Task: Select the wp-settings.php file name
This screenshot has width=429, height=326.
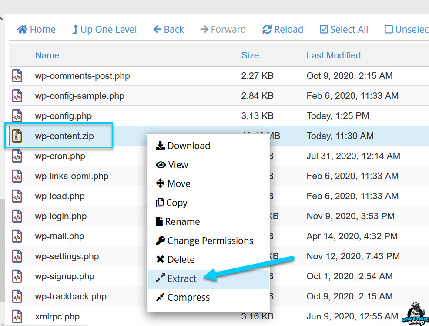Action: tap(67, 256)
